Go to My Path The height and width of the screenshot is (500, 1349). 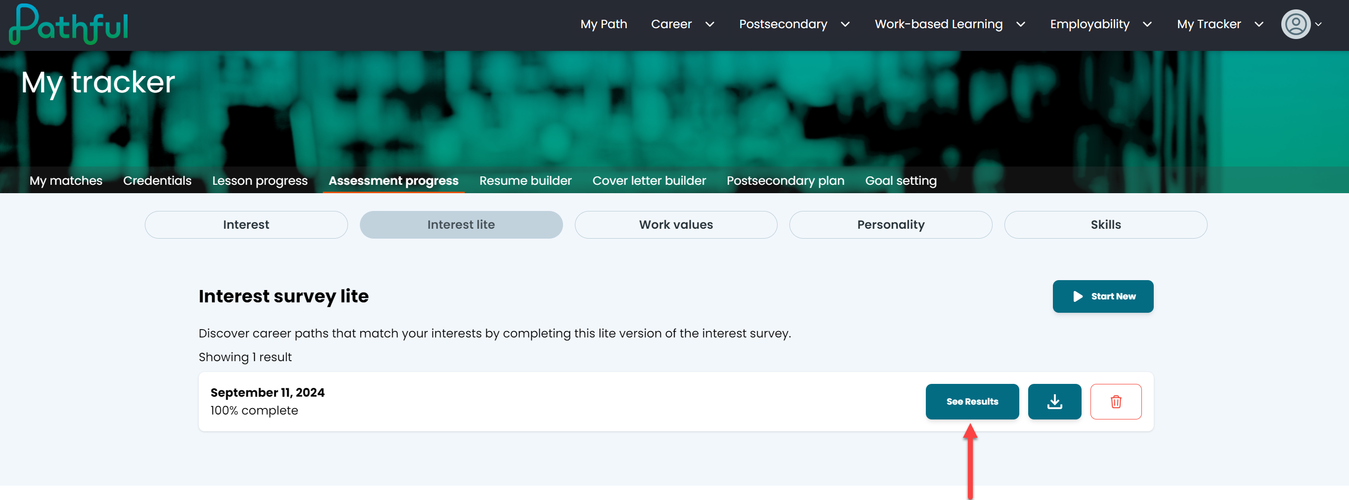click(x=603, y=24)
